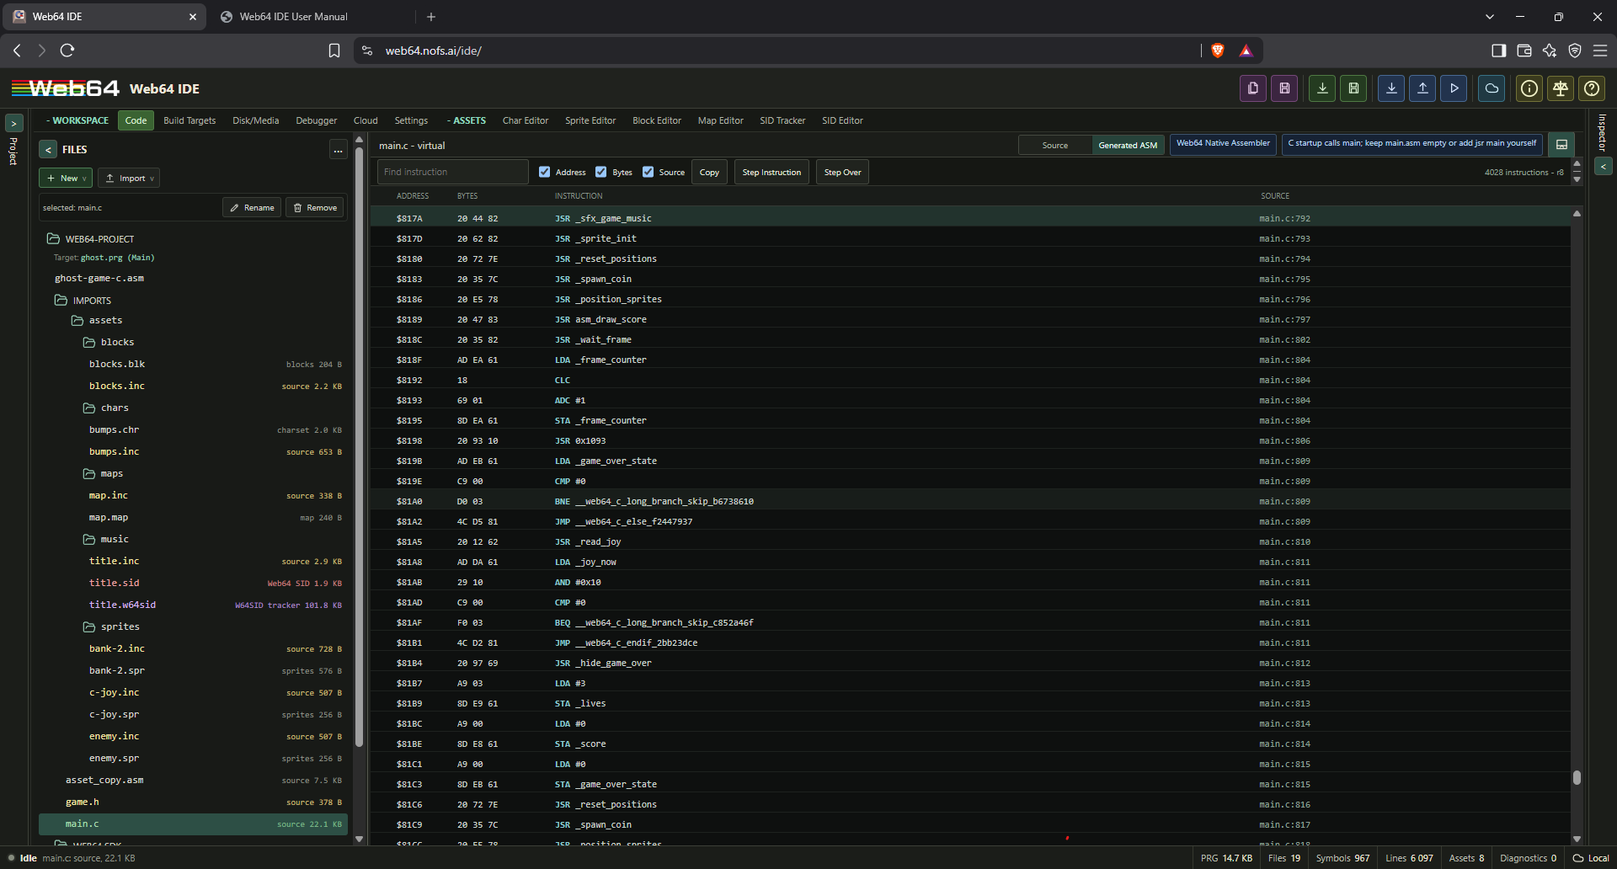Toggle the bottom panel layout icon
Screen dimensions: 1617x869
point(1561,145)
